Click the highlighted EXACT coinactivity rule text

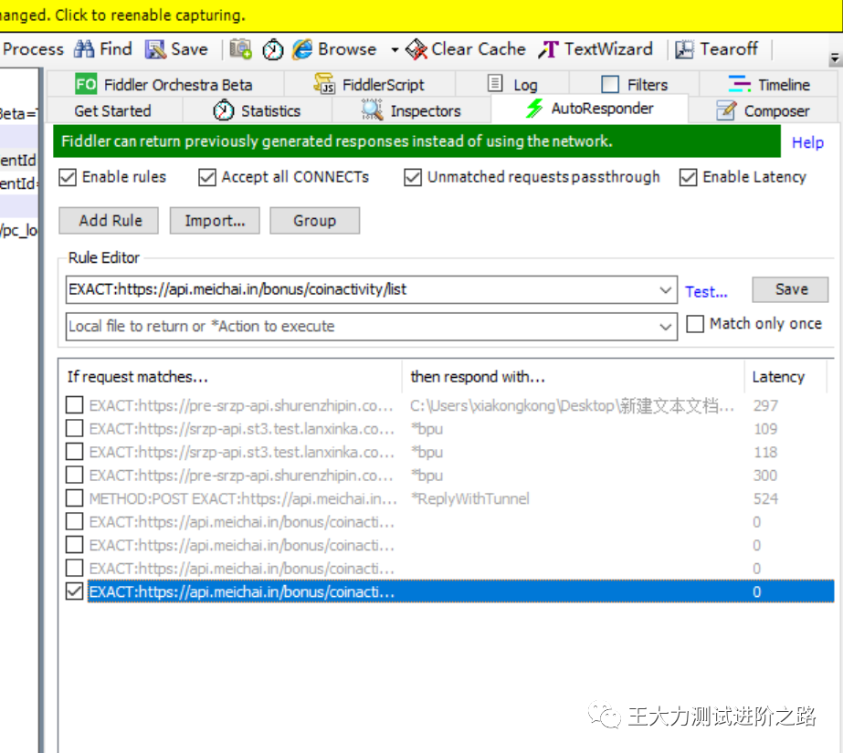(x=242, y=591)
